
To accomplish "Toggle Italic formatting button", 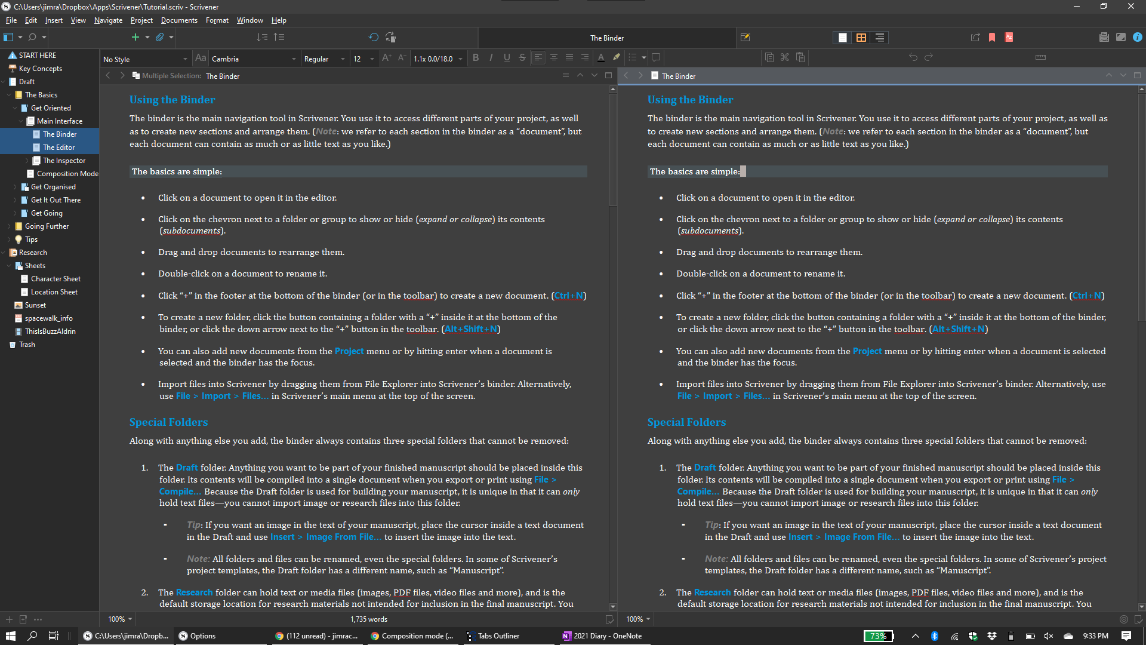I will [491, 58].
